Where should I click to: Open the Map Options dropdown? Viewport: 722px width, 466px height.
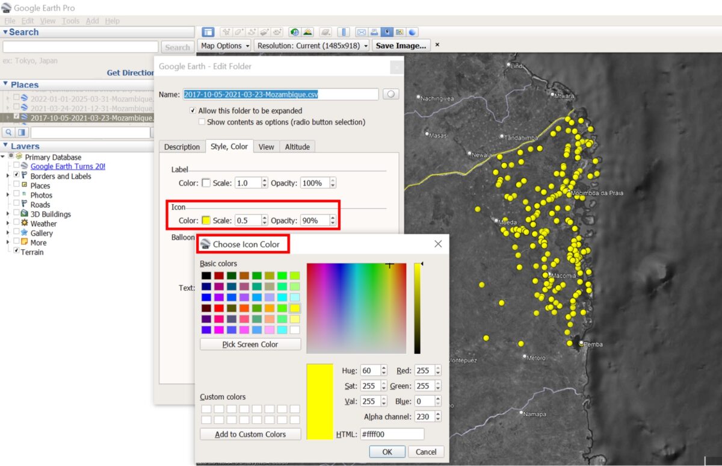tap(224, 45)
